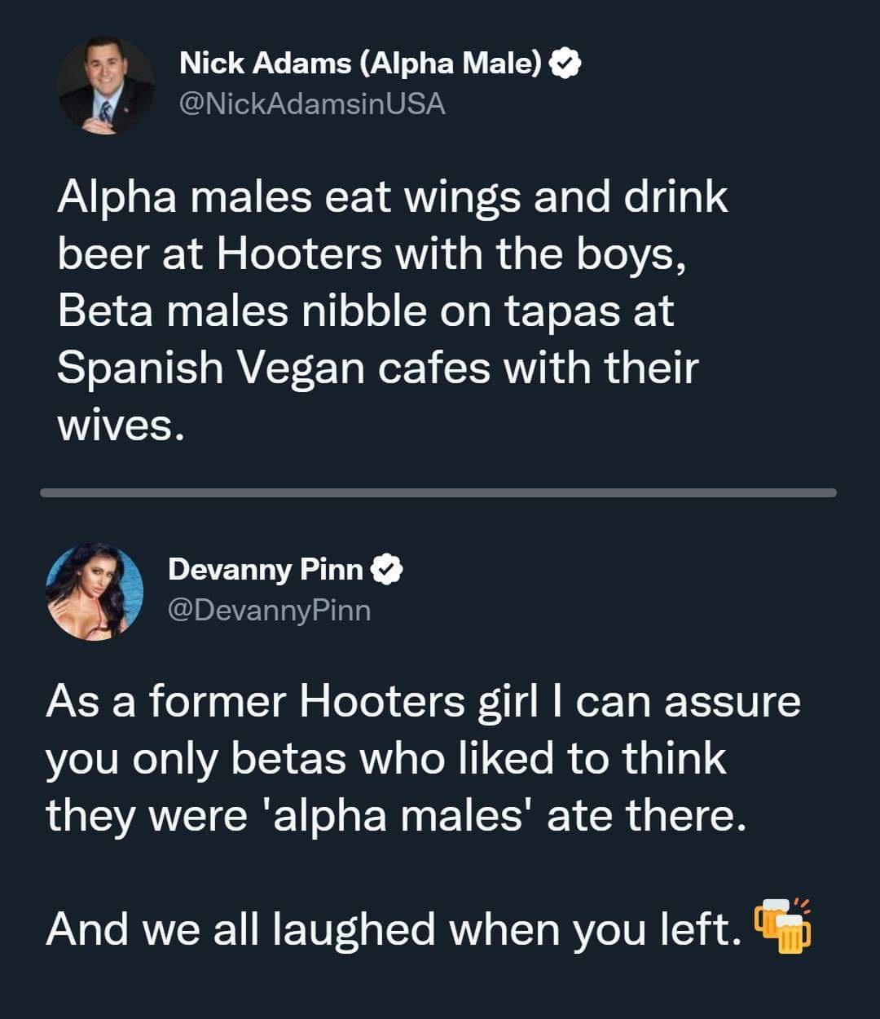Click the gray divider bar between tweets
This screenshot has height=1019, width=880.
point(438,492)
